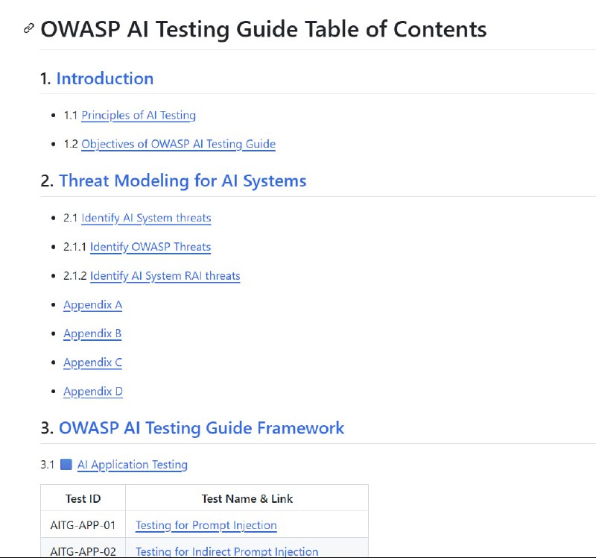Click the Test ID column header
This screenshot has width=596, height=558.
[83, 498]
